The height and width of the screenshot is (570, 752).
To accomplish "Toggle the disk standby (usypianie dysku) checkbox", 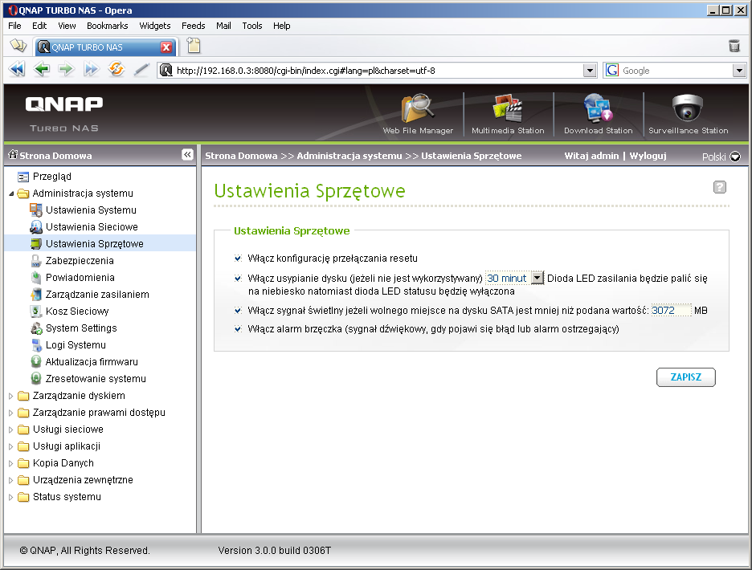I will [238, 279].
